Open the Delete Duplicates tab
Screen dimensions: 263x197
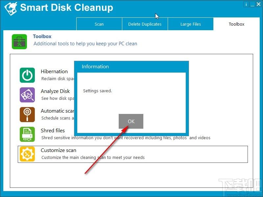point(145,24)
